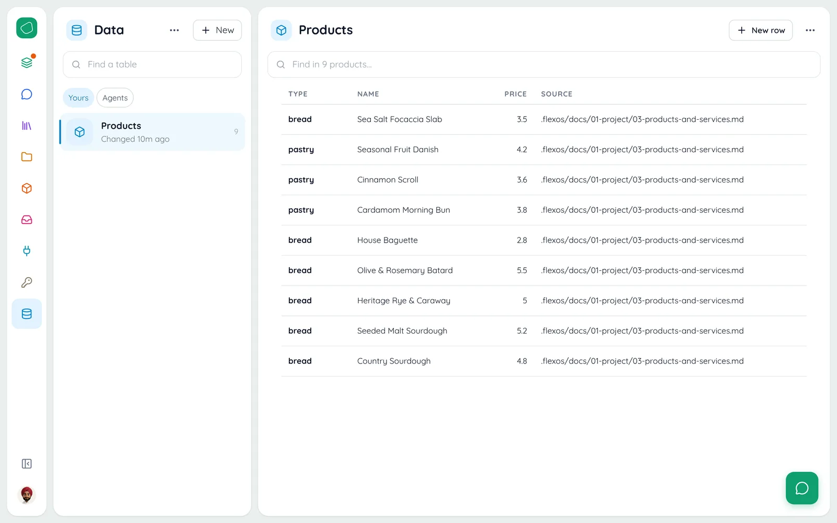Open the folder sidebar icon
The height and width of the screenshot is (523, 837).
point(27,157)
